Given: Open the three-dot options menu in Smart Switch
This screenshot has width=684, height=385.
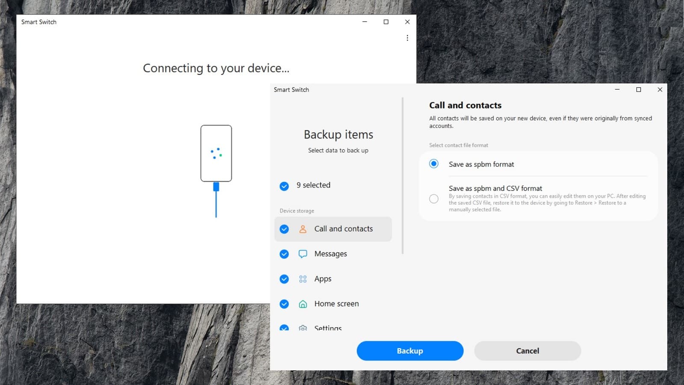Looking at the screenshot, I should click(x=407, y=38).
